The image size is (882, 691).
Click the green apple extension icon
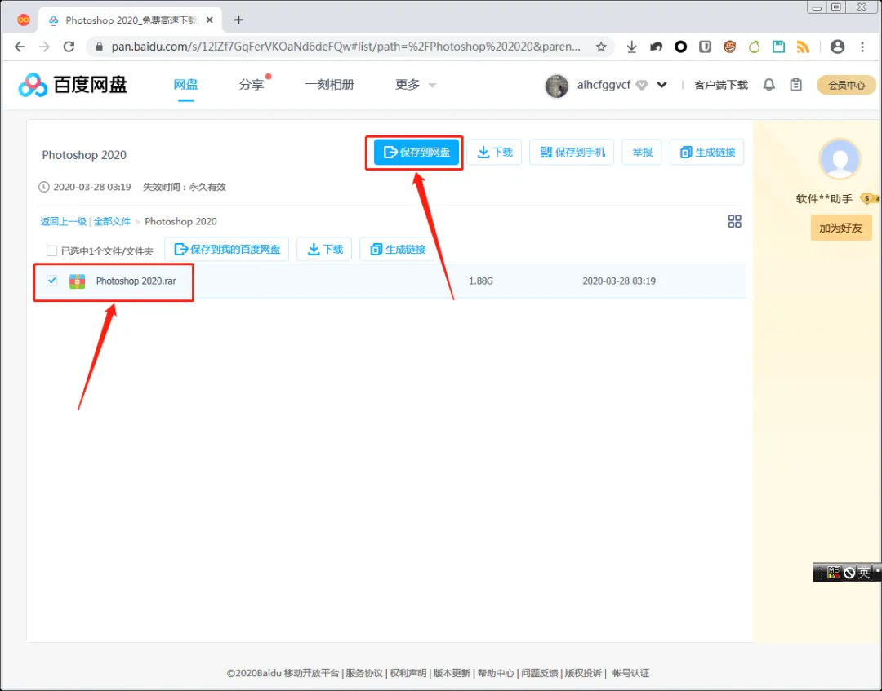754,47
